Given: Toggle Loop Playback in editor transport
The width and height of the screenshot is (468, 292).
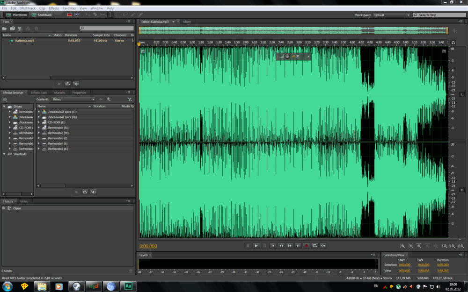Looking at the screenshot, I should pyautogui.click(x=315, y=245).
